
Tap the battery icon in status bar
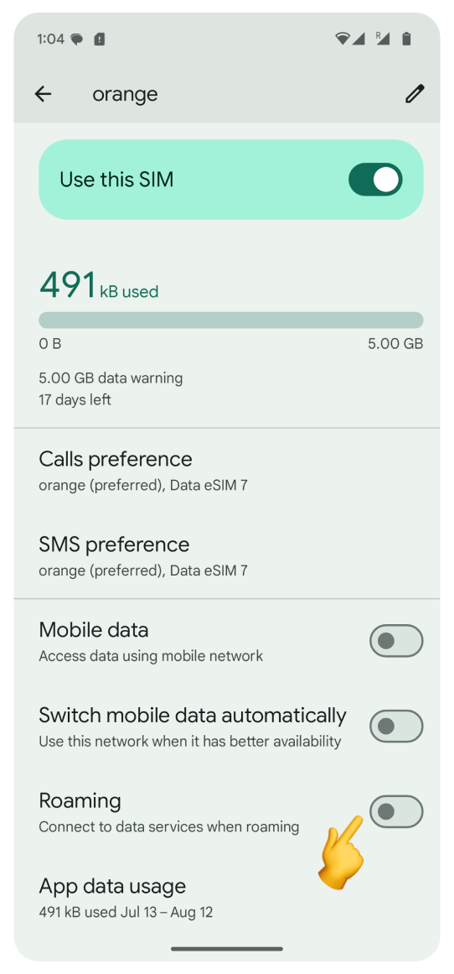click(x=406, y=39)
